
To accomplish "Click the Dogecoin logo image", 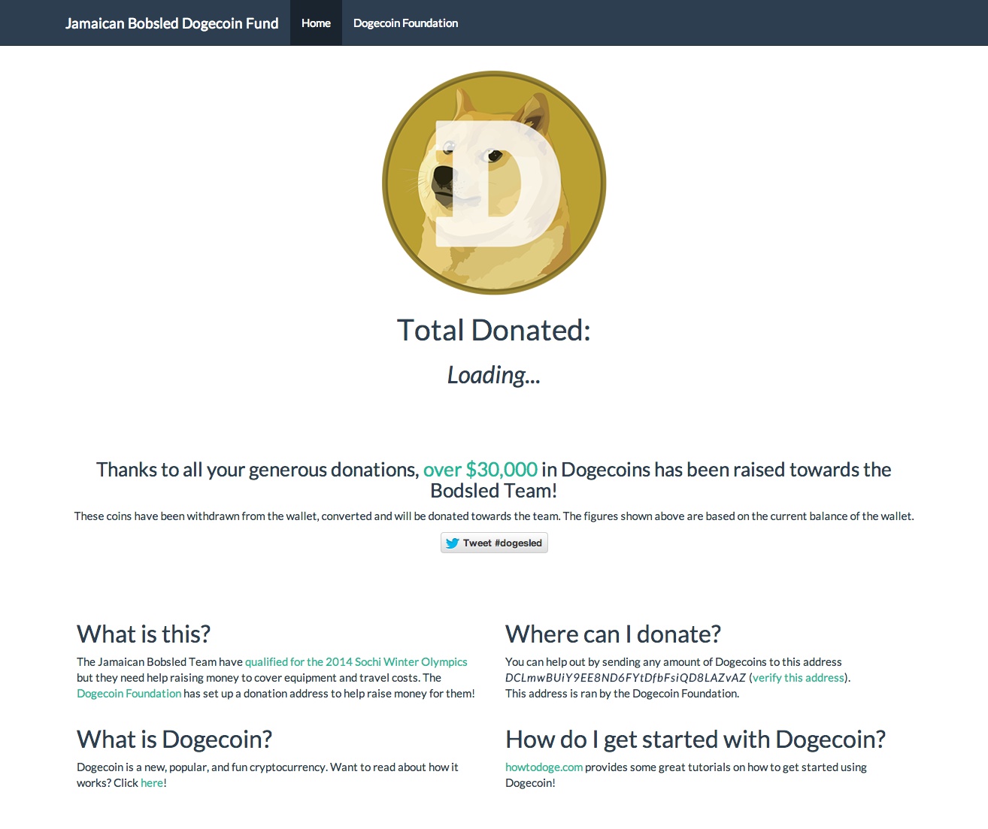I will coord(494,183).
